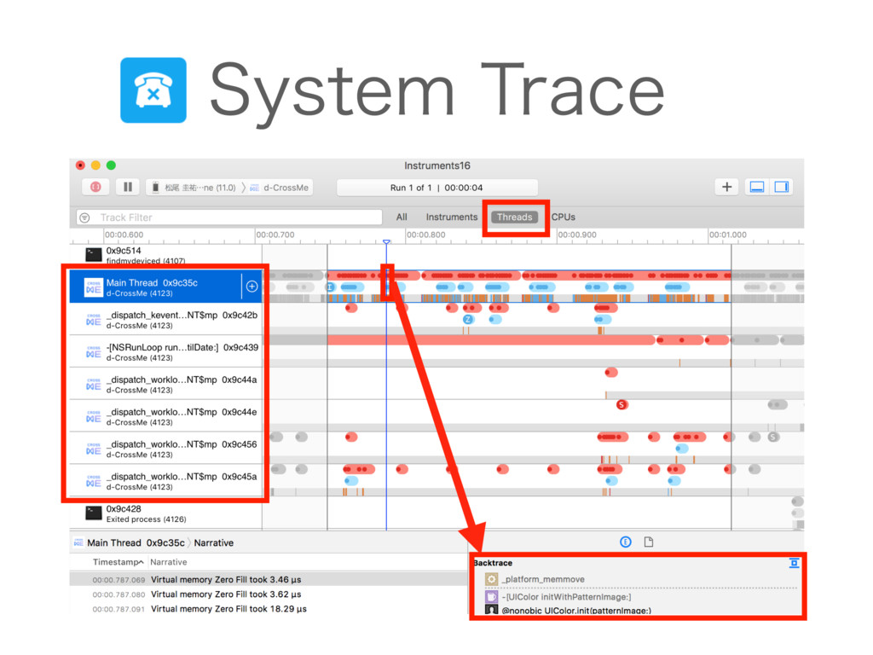The height and width of the screenshot is (655, 873).
Task: Click the Narrative column header
Action: coord(169,562)
